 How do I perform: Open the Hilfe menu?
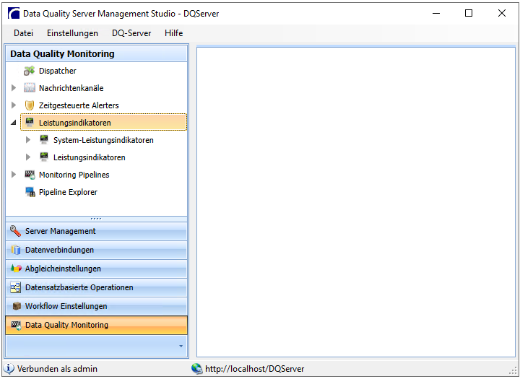click(174, 33)
